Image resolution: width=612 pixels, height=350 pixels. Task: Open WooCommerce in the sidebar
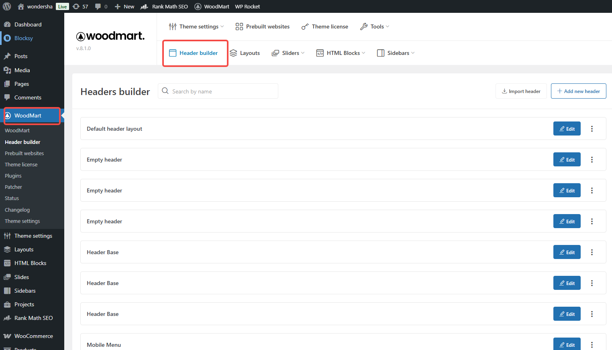(x=33, y=336)
